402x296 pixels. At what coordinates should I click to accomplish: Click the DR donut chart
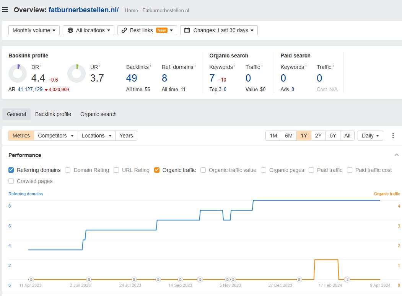[18, 74]
